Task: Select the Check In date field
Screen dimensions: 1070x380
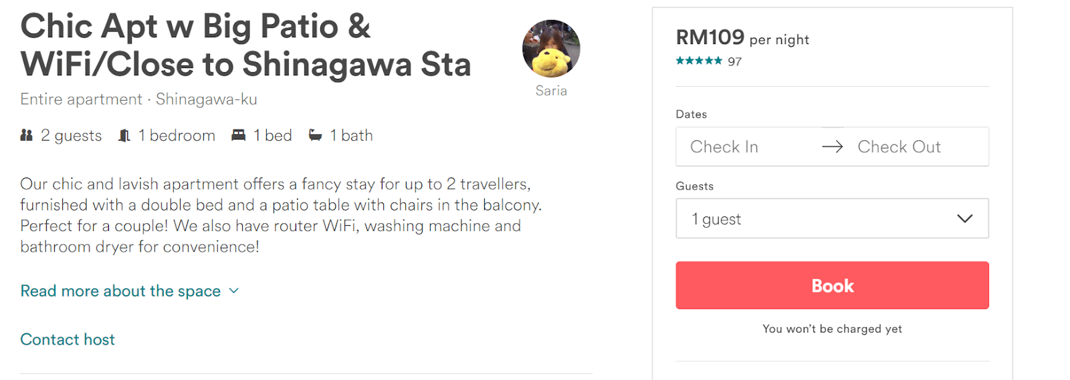Action: coord(724,147)
